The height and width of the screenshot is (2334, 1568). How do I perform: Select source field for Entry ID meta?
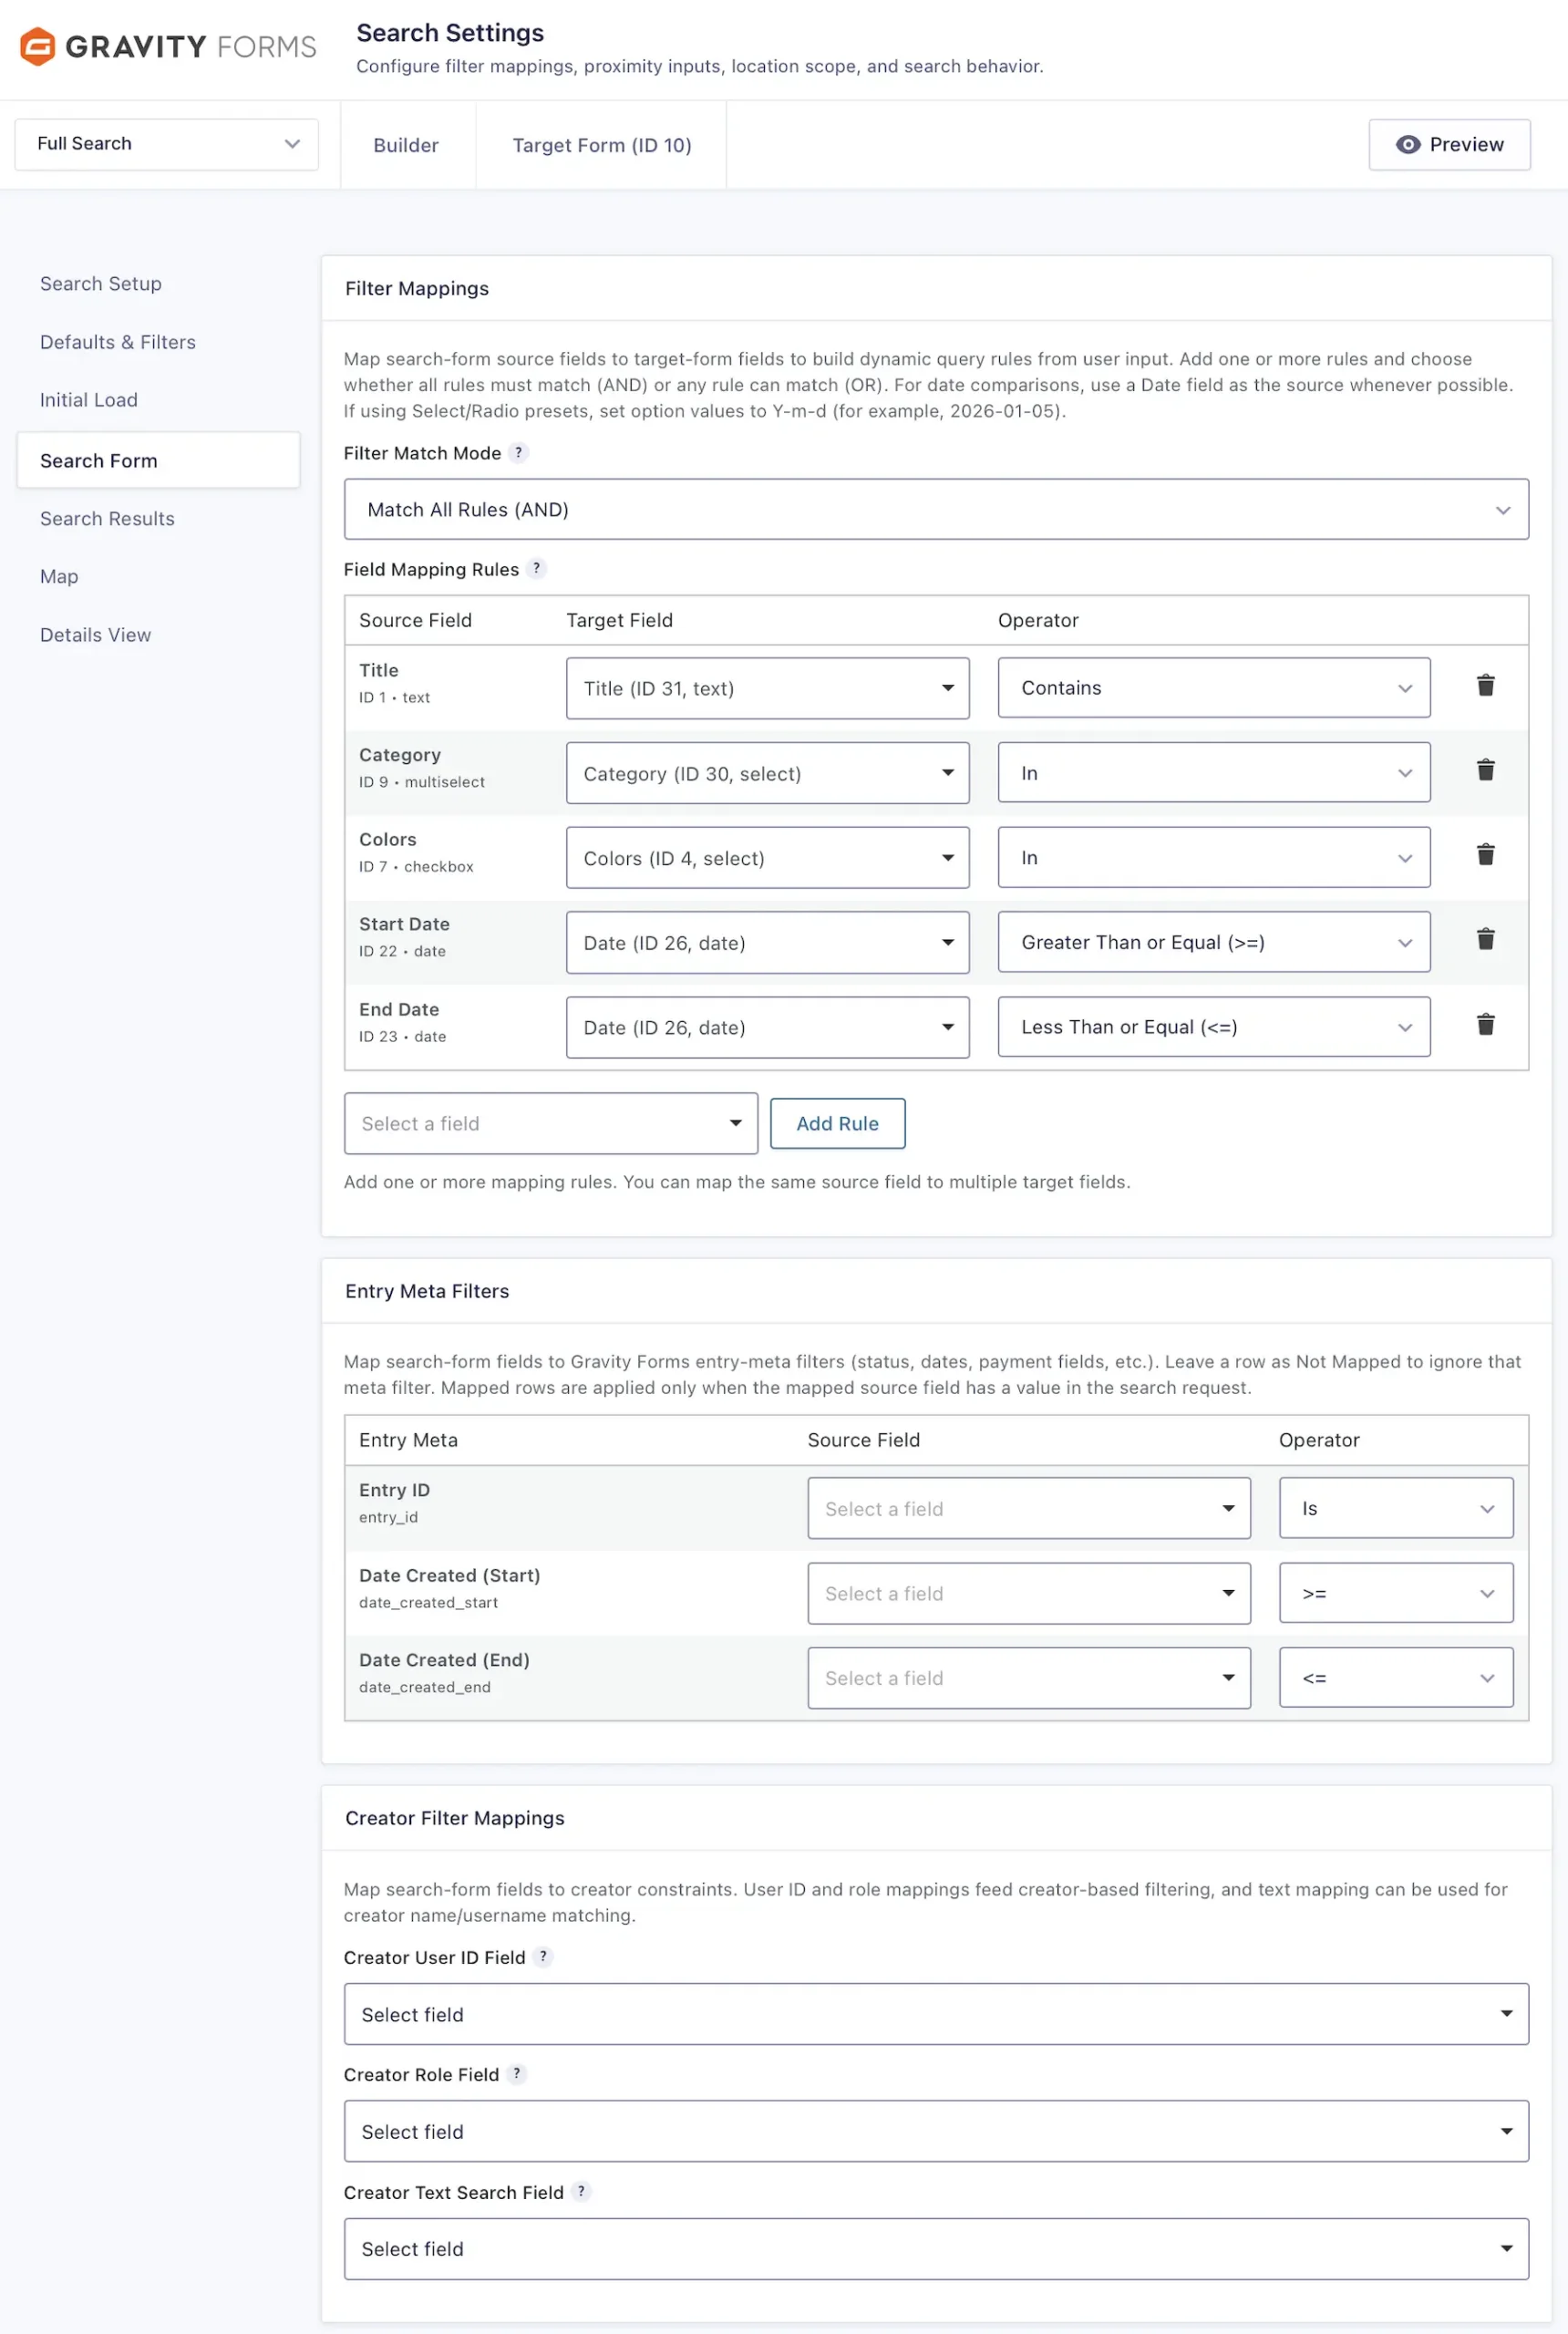pyautogui.click(x=1029, y=1508)
